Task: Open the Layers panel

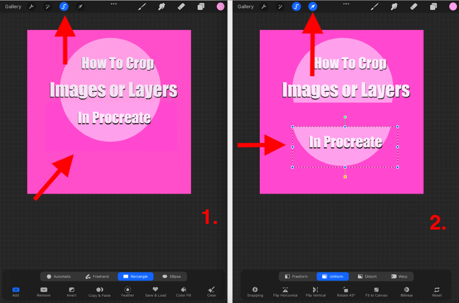Action: [201, 7]
